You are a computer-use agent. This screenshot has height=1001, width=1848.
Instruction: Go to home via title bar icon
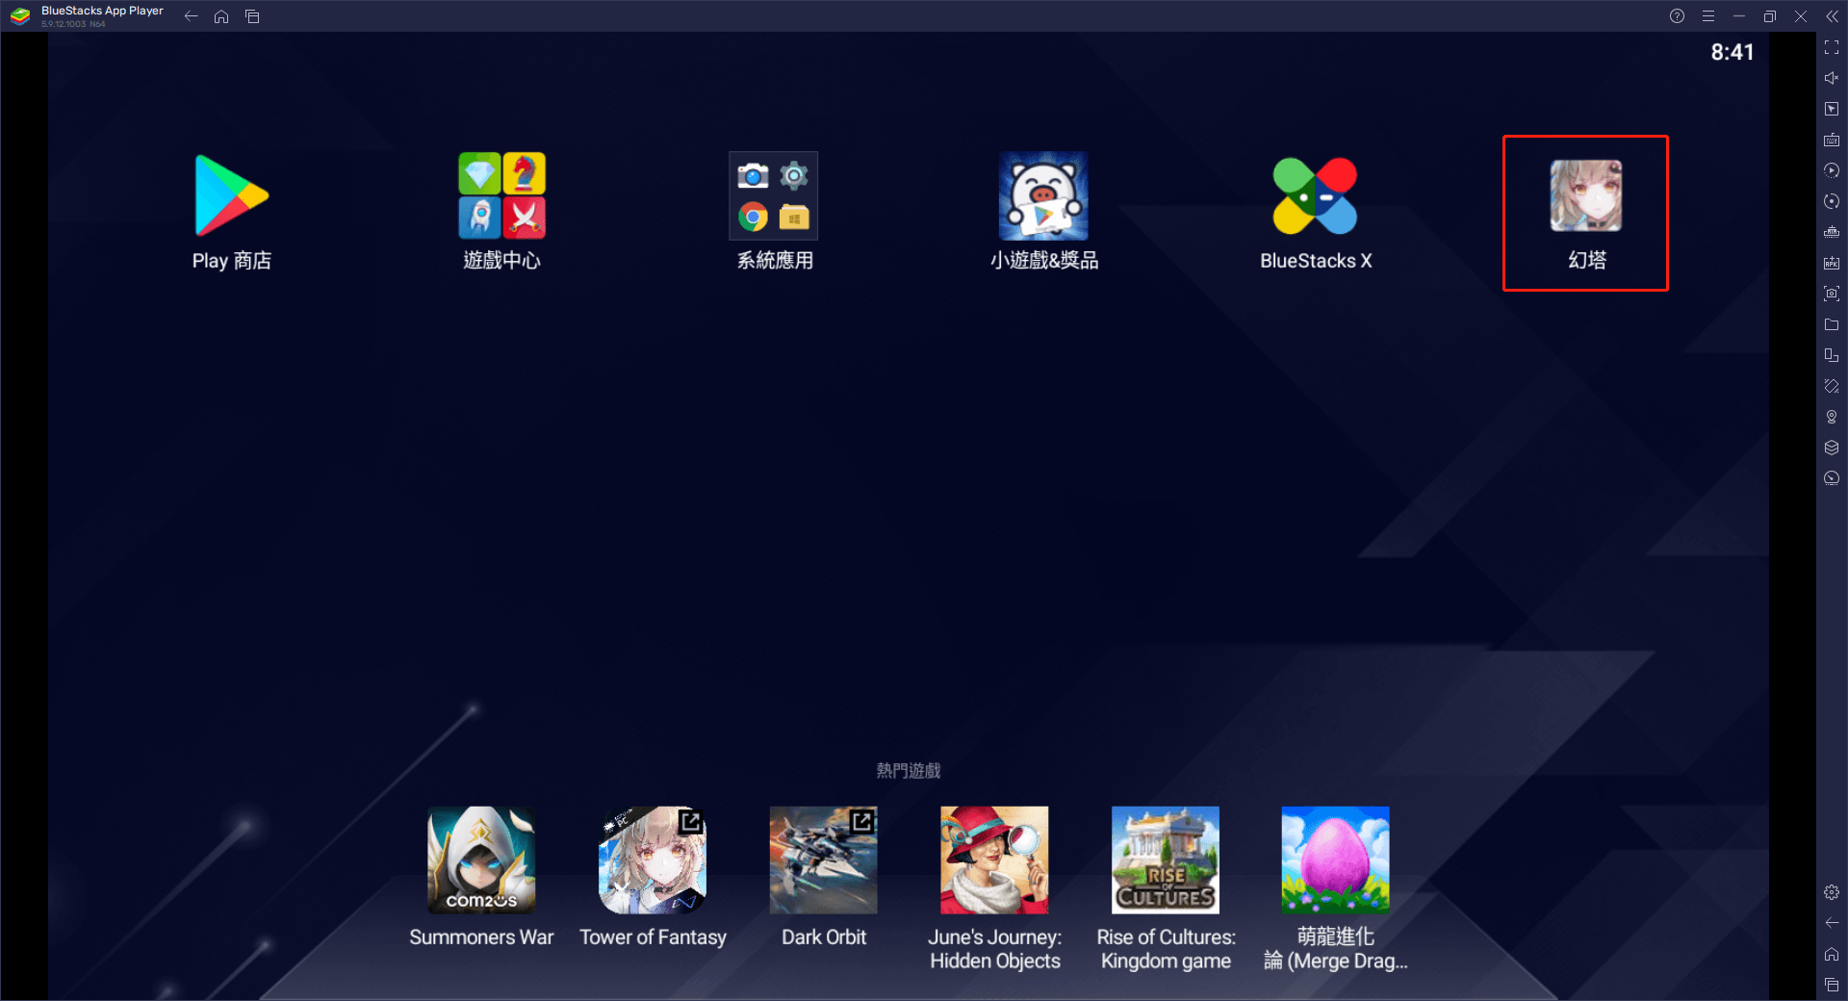coord(221,16)
